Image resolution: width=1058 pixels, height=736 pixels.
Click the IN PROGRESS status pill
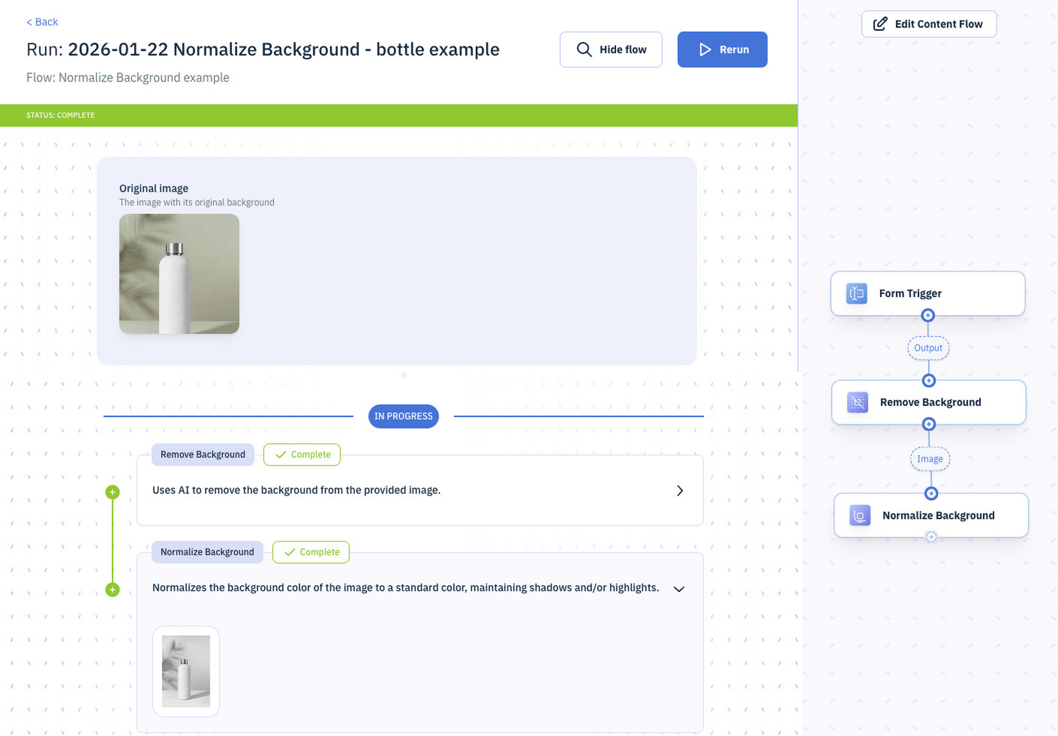[x=403, y=416]
